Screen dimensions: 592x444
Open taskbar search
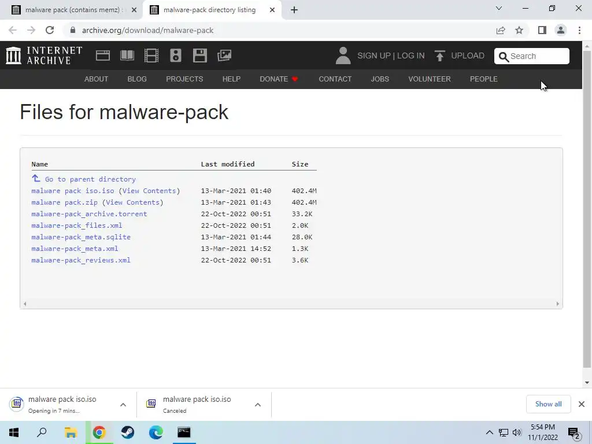(x=42, y=432)
